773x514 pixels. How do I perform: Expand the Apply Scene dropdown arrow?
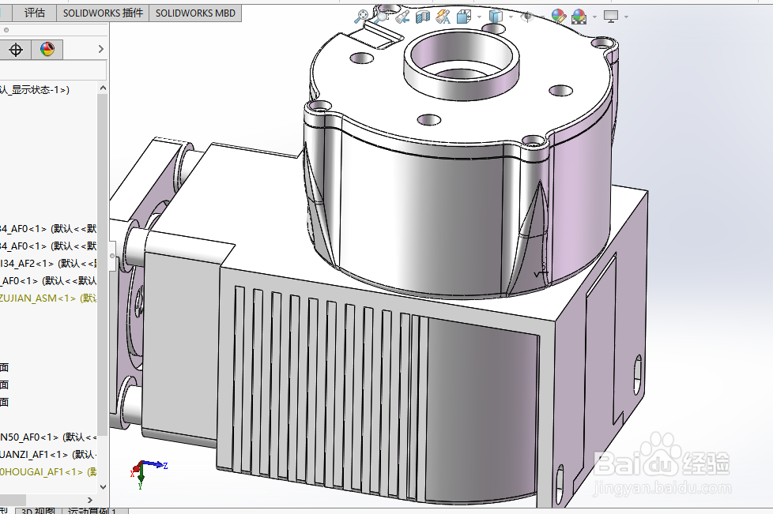(594, 17)
